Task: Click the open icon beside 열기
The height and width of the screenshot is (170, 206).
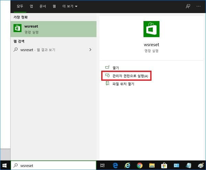Action: point(107,67)
